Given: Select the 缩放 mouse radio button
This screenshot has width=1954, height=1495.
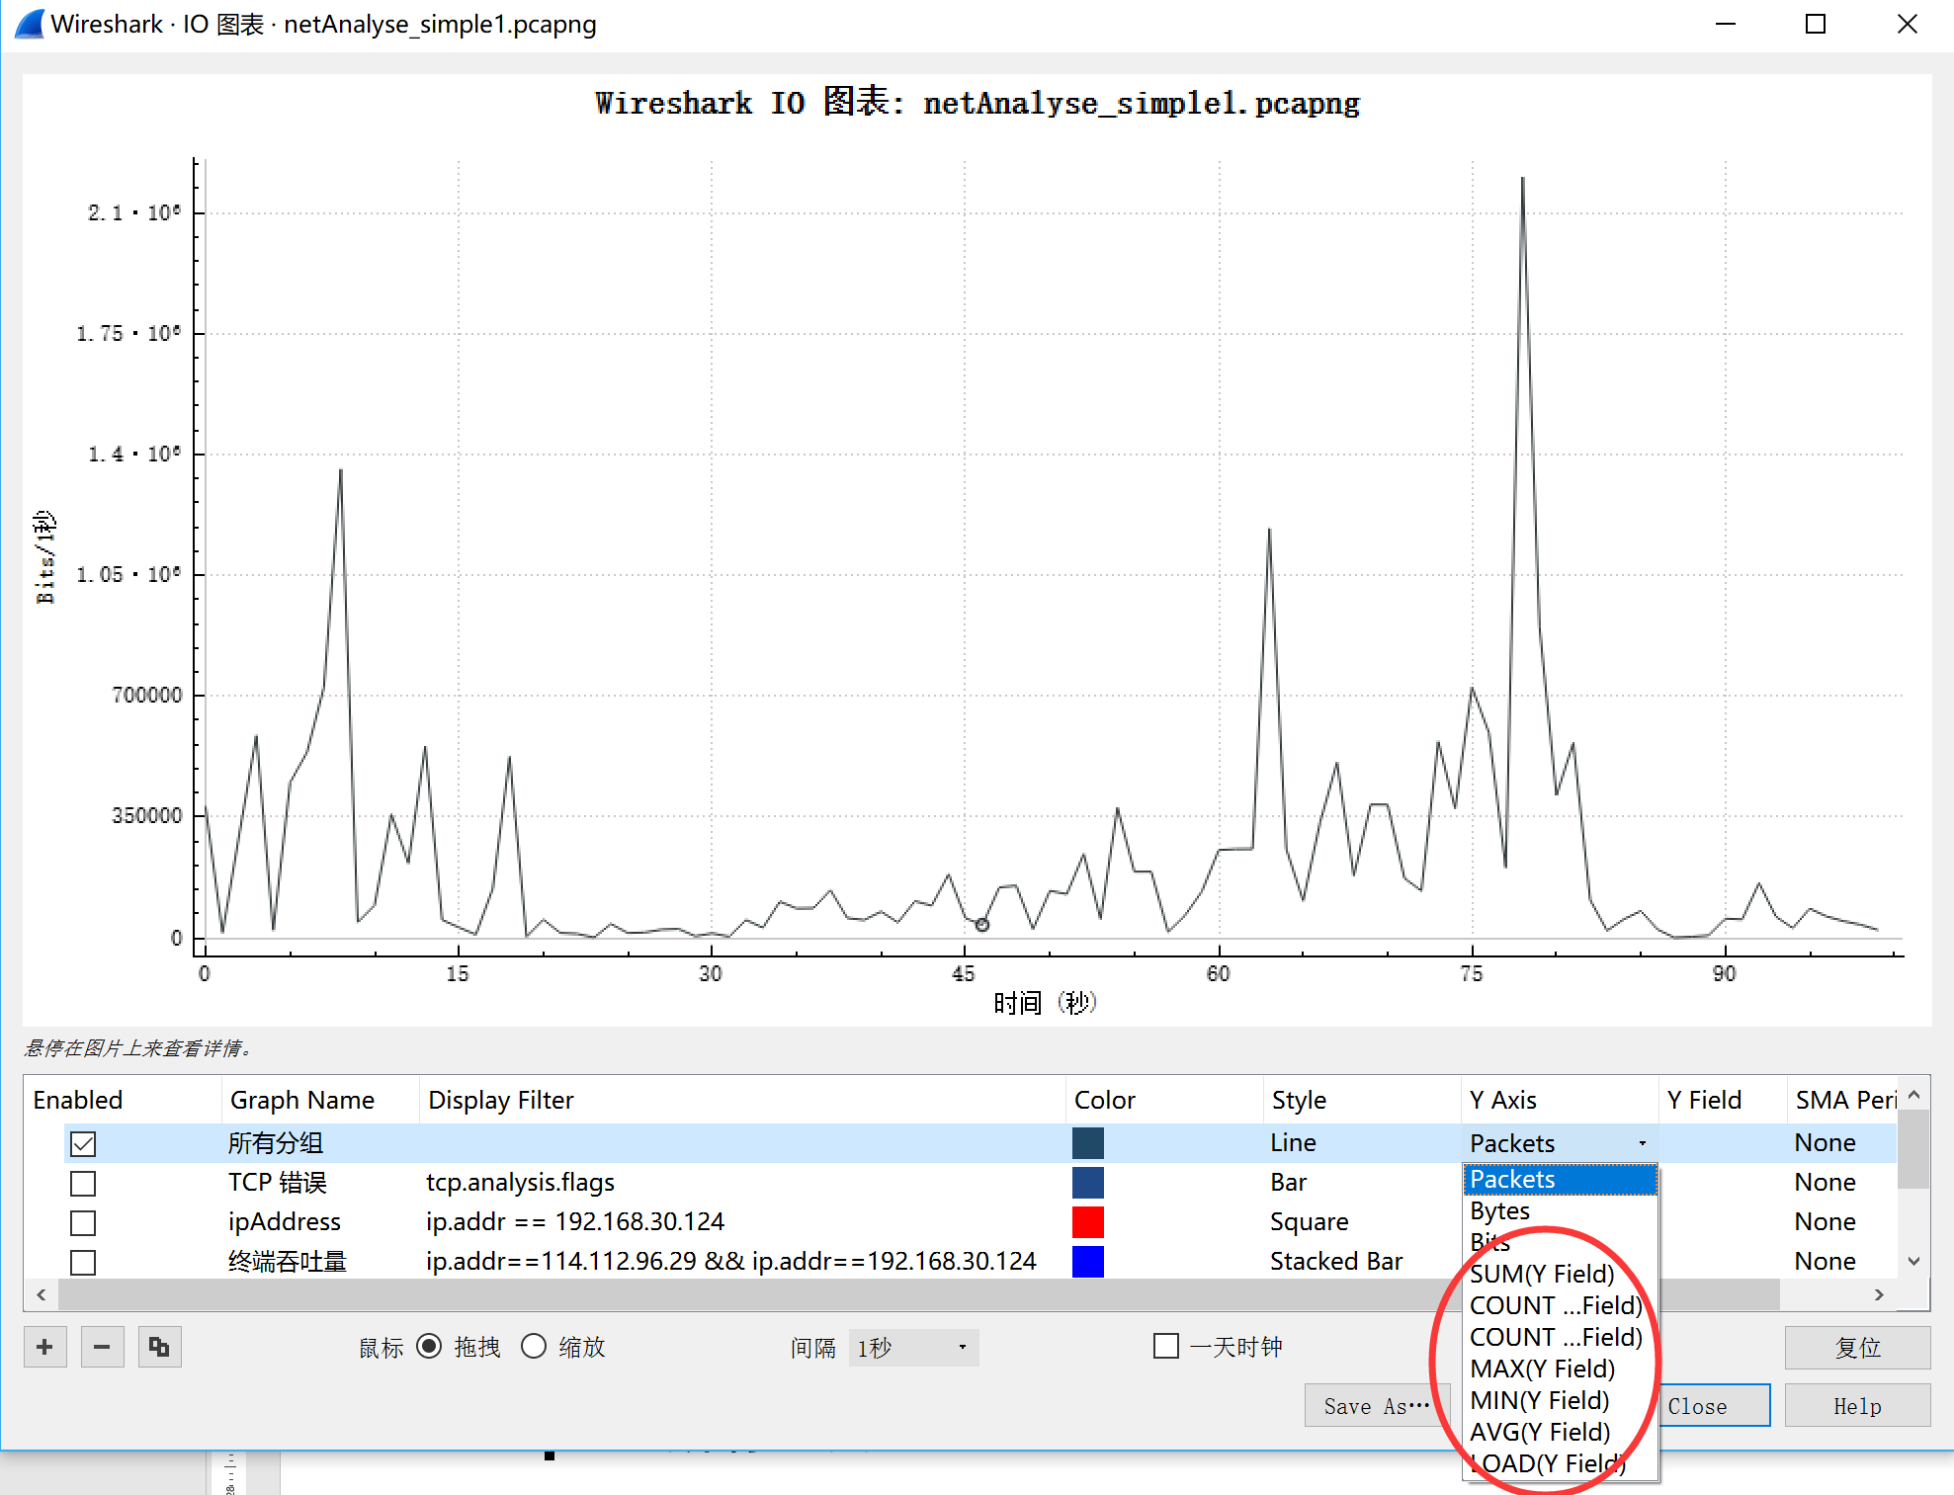Looking at the screenshot, I should [534, 1347].
